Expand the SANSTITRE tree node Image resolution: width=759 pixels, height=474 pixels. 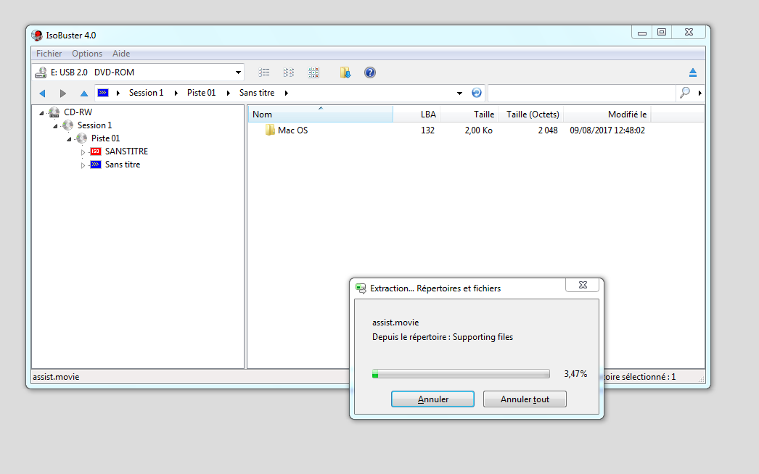pos(83,152)
